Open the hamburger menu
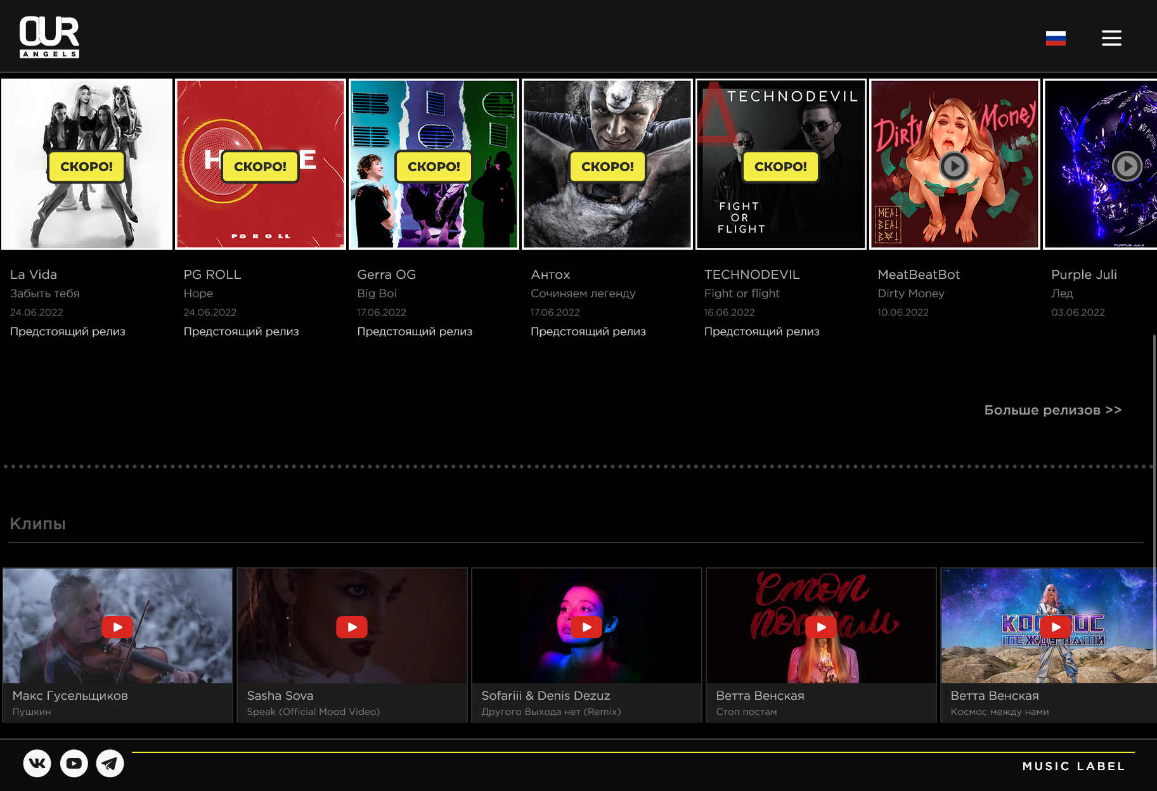The height and width of the screenshot is (791, 1157). point(1111,38)
